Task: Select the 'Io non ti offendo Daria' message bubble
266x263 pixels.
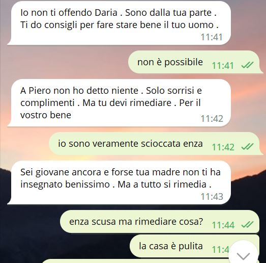Action: 119,23
